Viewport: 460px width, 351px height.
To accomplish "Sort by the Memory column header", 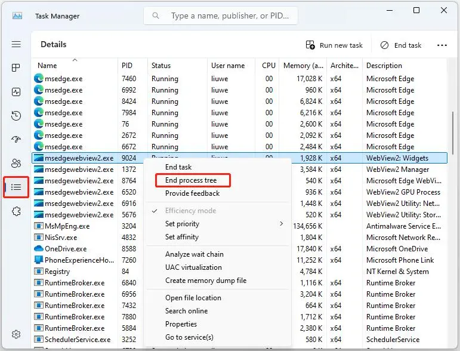I will pyautogui.click(x=303, y=66).
